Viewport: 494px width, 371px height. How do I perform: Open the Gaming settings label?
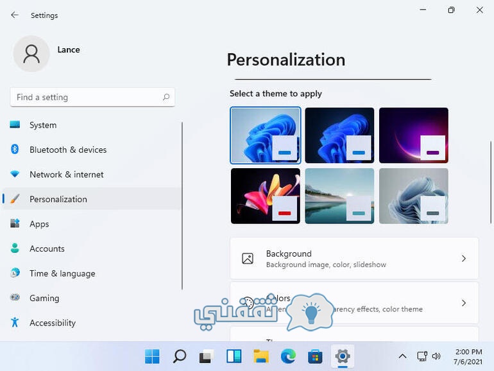(44, 298)
